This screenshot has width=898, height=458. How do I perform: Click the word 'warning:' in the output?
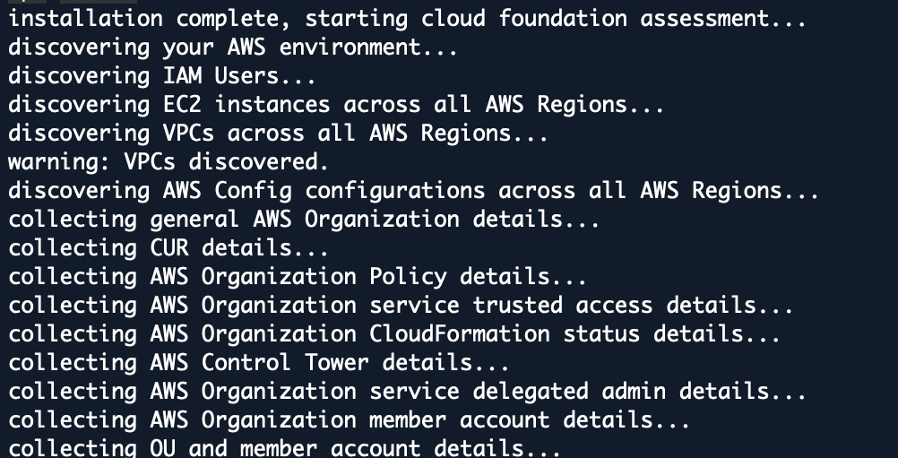[x=47, y=162]
